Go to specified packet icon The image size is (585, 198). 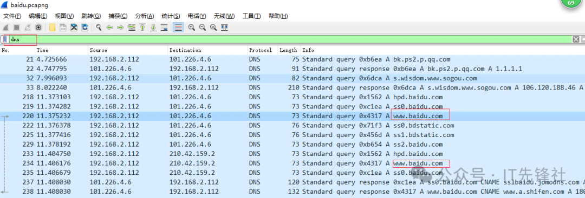(131, 28)
